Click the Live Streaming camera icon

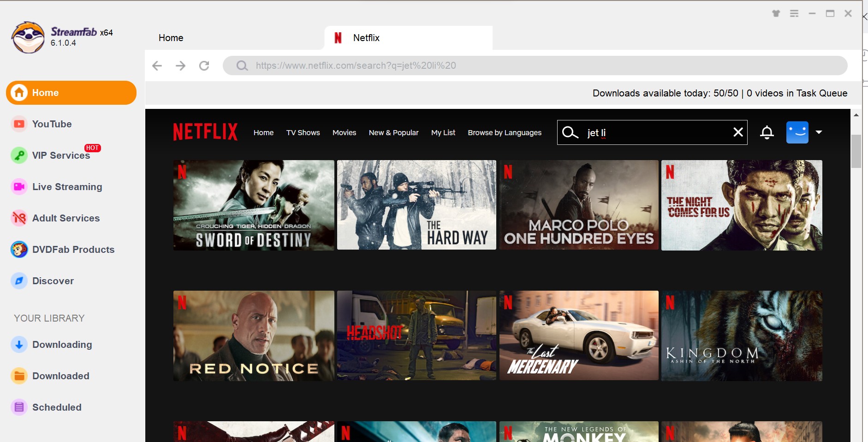[x=19, y=187]
